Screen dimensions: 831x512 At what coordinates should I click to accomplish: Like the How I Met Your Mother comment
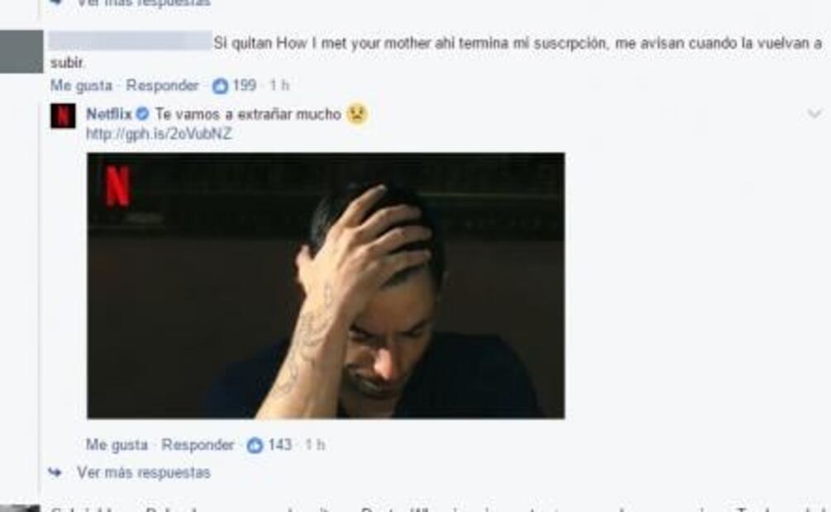click(x=81, y=86)
